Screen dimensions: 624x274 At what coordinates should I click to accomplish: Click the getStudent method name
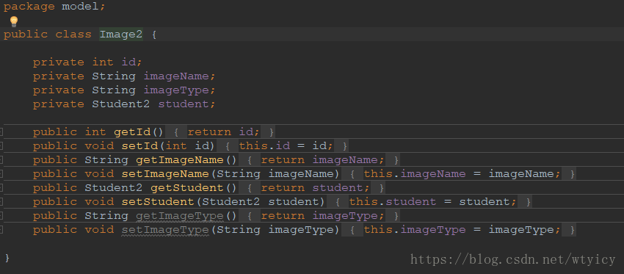[x=187, y=187]
